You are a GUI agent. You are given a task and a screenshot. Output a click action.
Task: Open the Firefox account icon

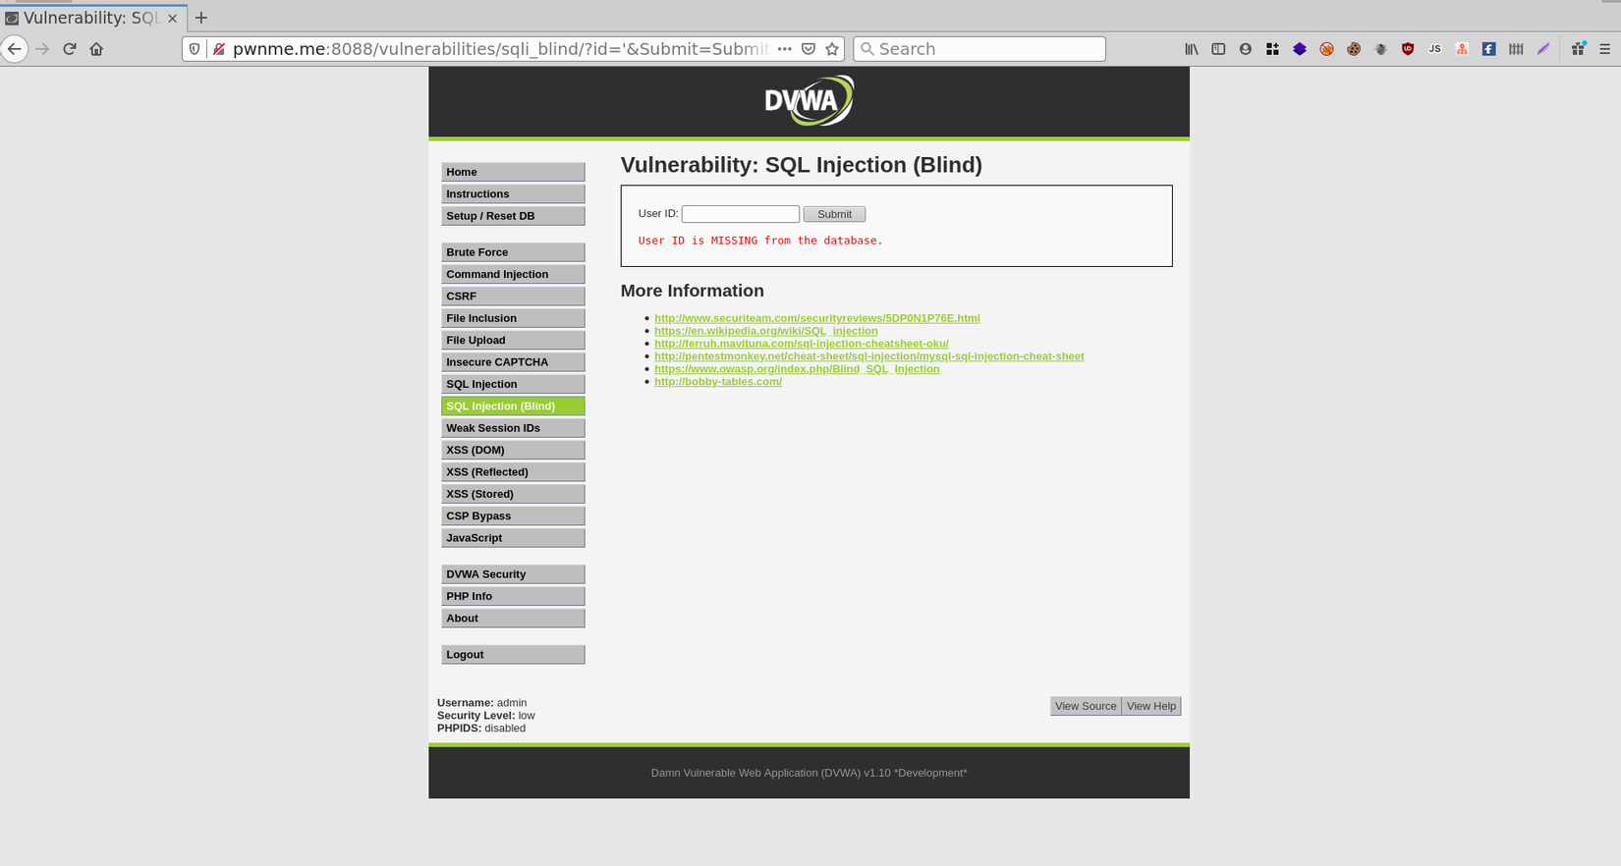tap(1246, 49)
